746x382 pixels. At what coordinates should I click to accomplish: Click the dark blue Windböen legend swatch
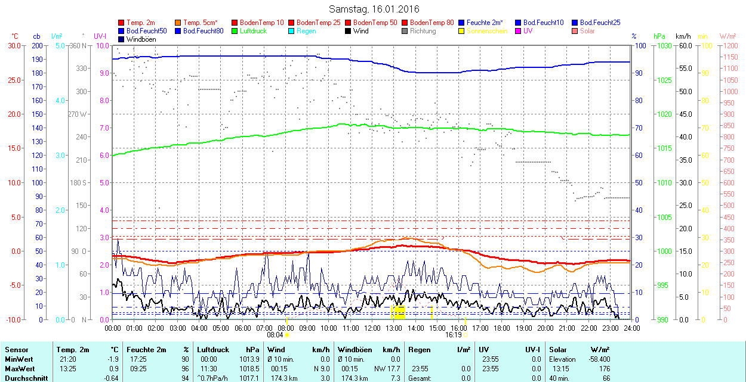point(121,39)
